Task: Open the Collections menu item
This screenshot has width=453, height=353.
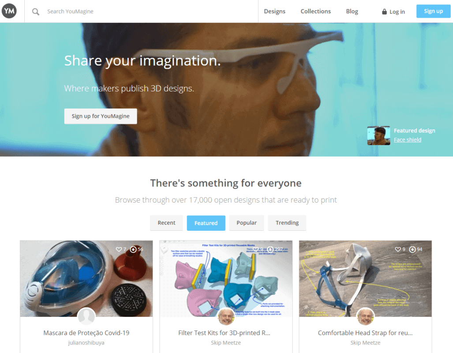Action: pos(315,11)
